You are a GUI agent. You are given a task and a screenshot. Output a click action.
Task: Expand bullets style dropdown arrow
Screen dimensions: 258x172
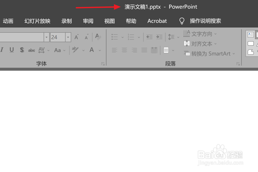pos(123,37)
